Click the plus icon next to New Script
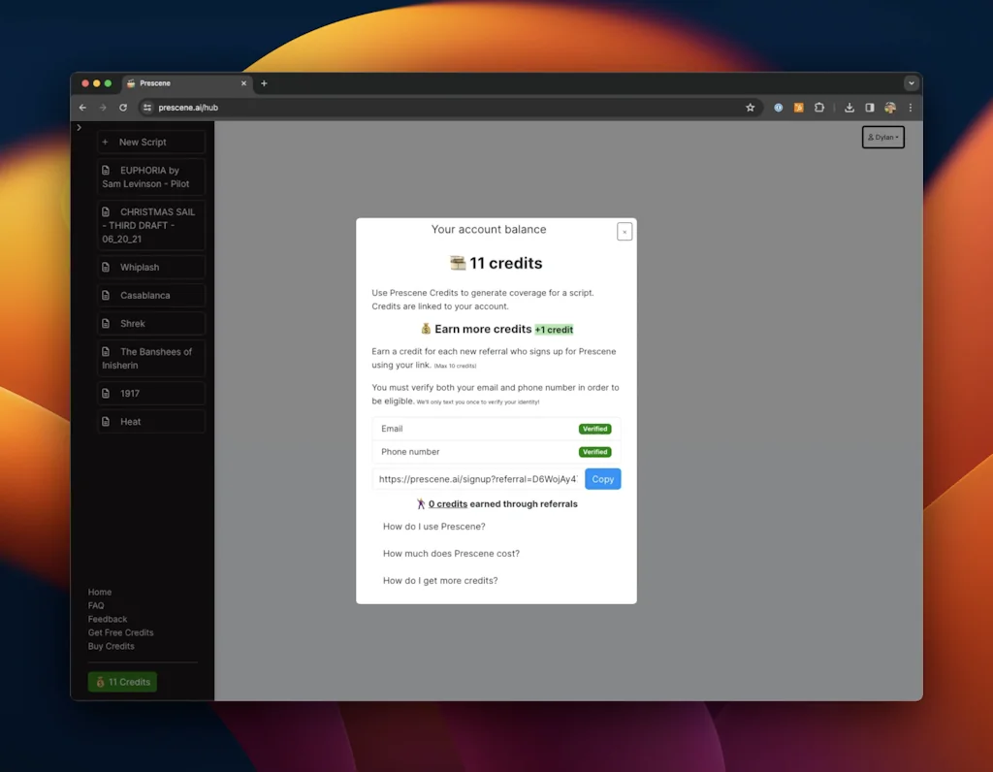Viewport: 993px width, 772px height. (x=107, y=142)
